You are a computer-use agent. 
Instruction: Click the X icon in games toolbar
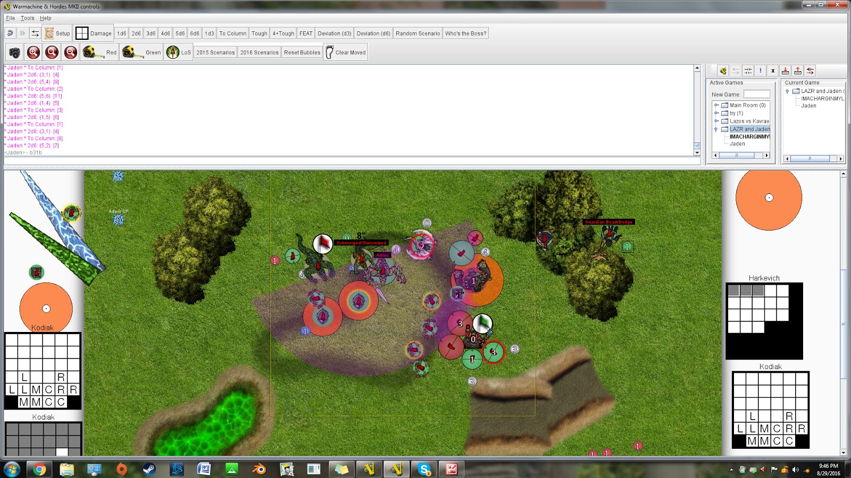tap(773, 71)
